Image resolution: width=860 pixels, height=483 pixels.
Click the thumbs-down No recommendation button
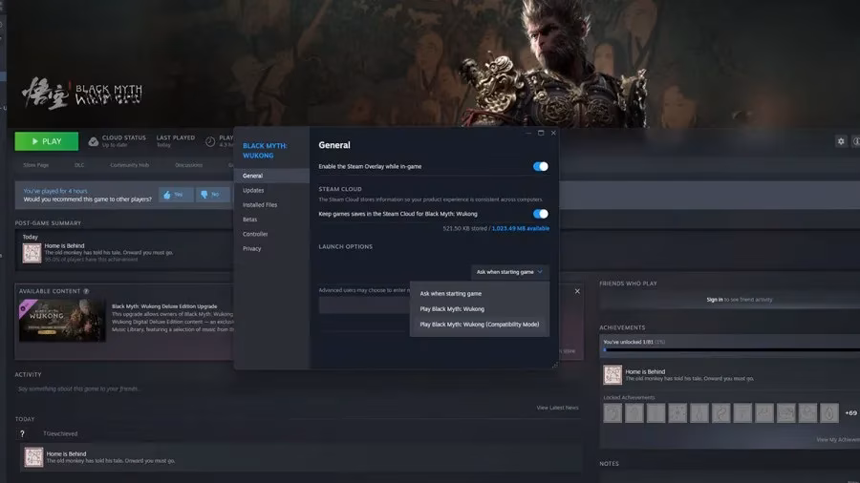(213, 195)
